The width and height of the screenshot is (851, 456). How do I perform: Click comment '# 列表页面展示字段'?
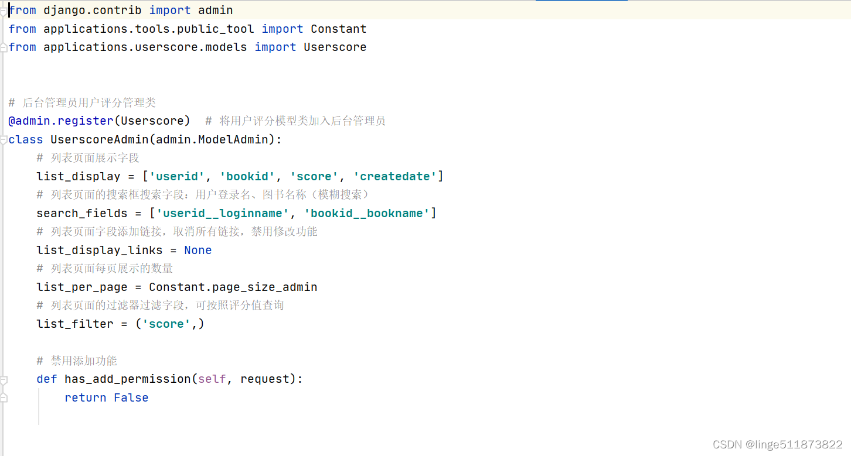88,158
